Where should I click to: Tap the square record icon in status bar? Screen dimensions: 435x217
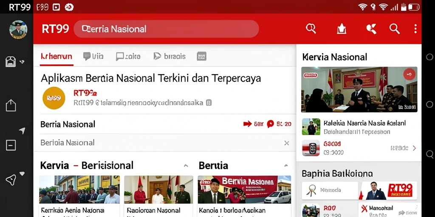coord(56,7)
